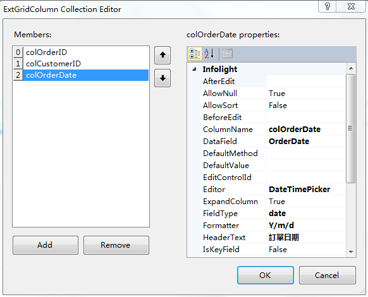Cancel the dialog
368x297 pixels.
328,275
